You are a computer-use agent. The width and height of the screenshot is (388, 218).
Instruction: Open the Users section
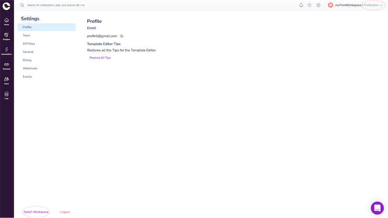(x=6, y=81)
